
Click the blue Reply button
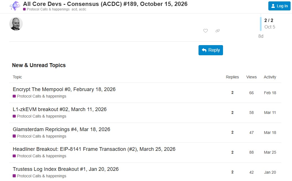point(211,50)
